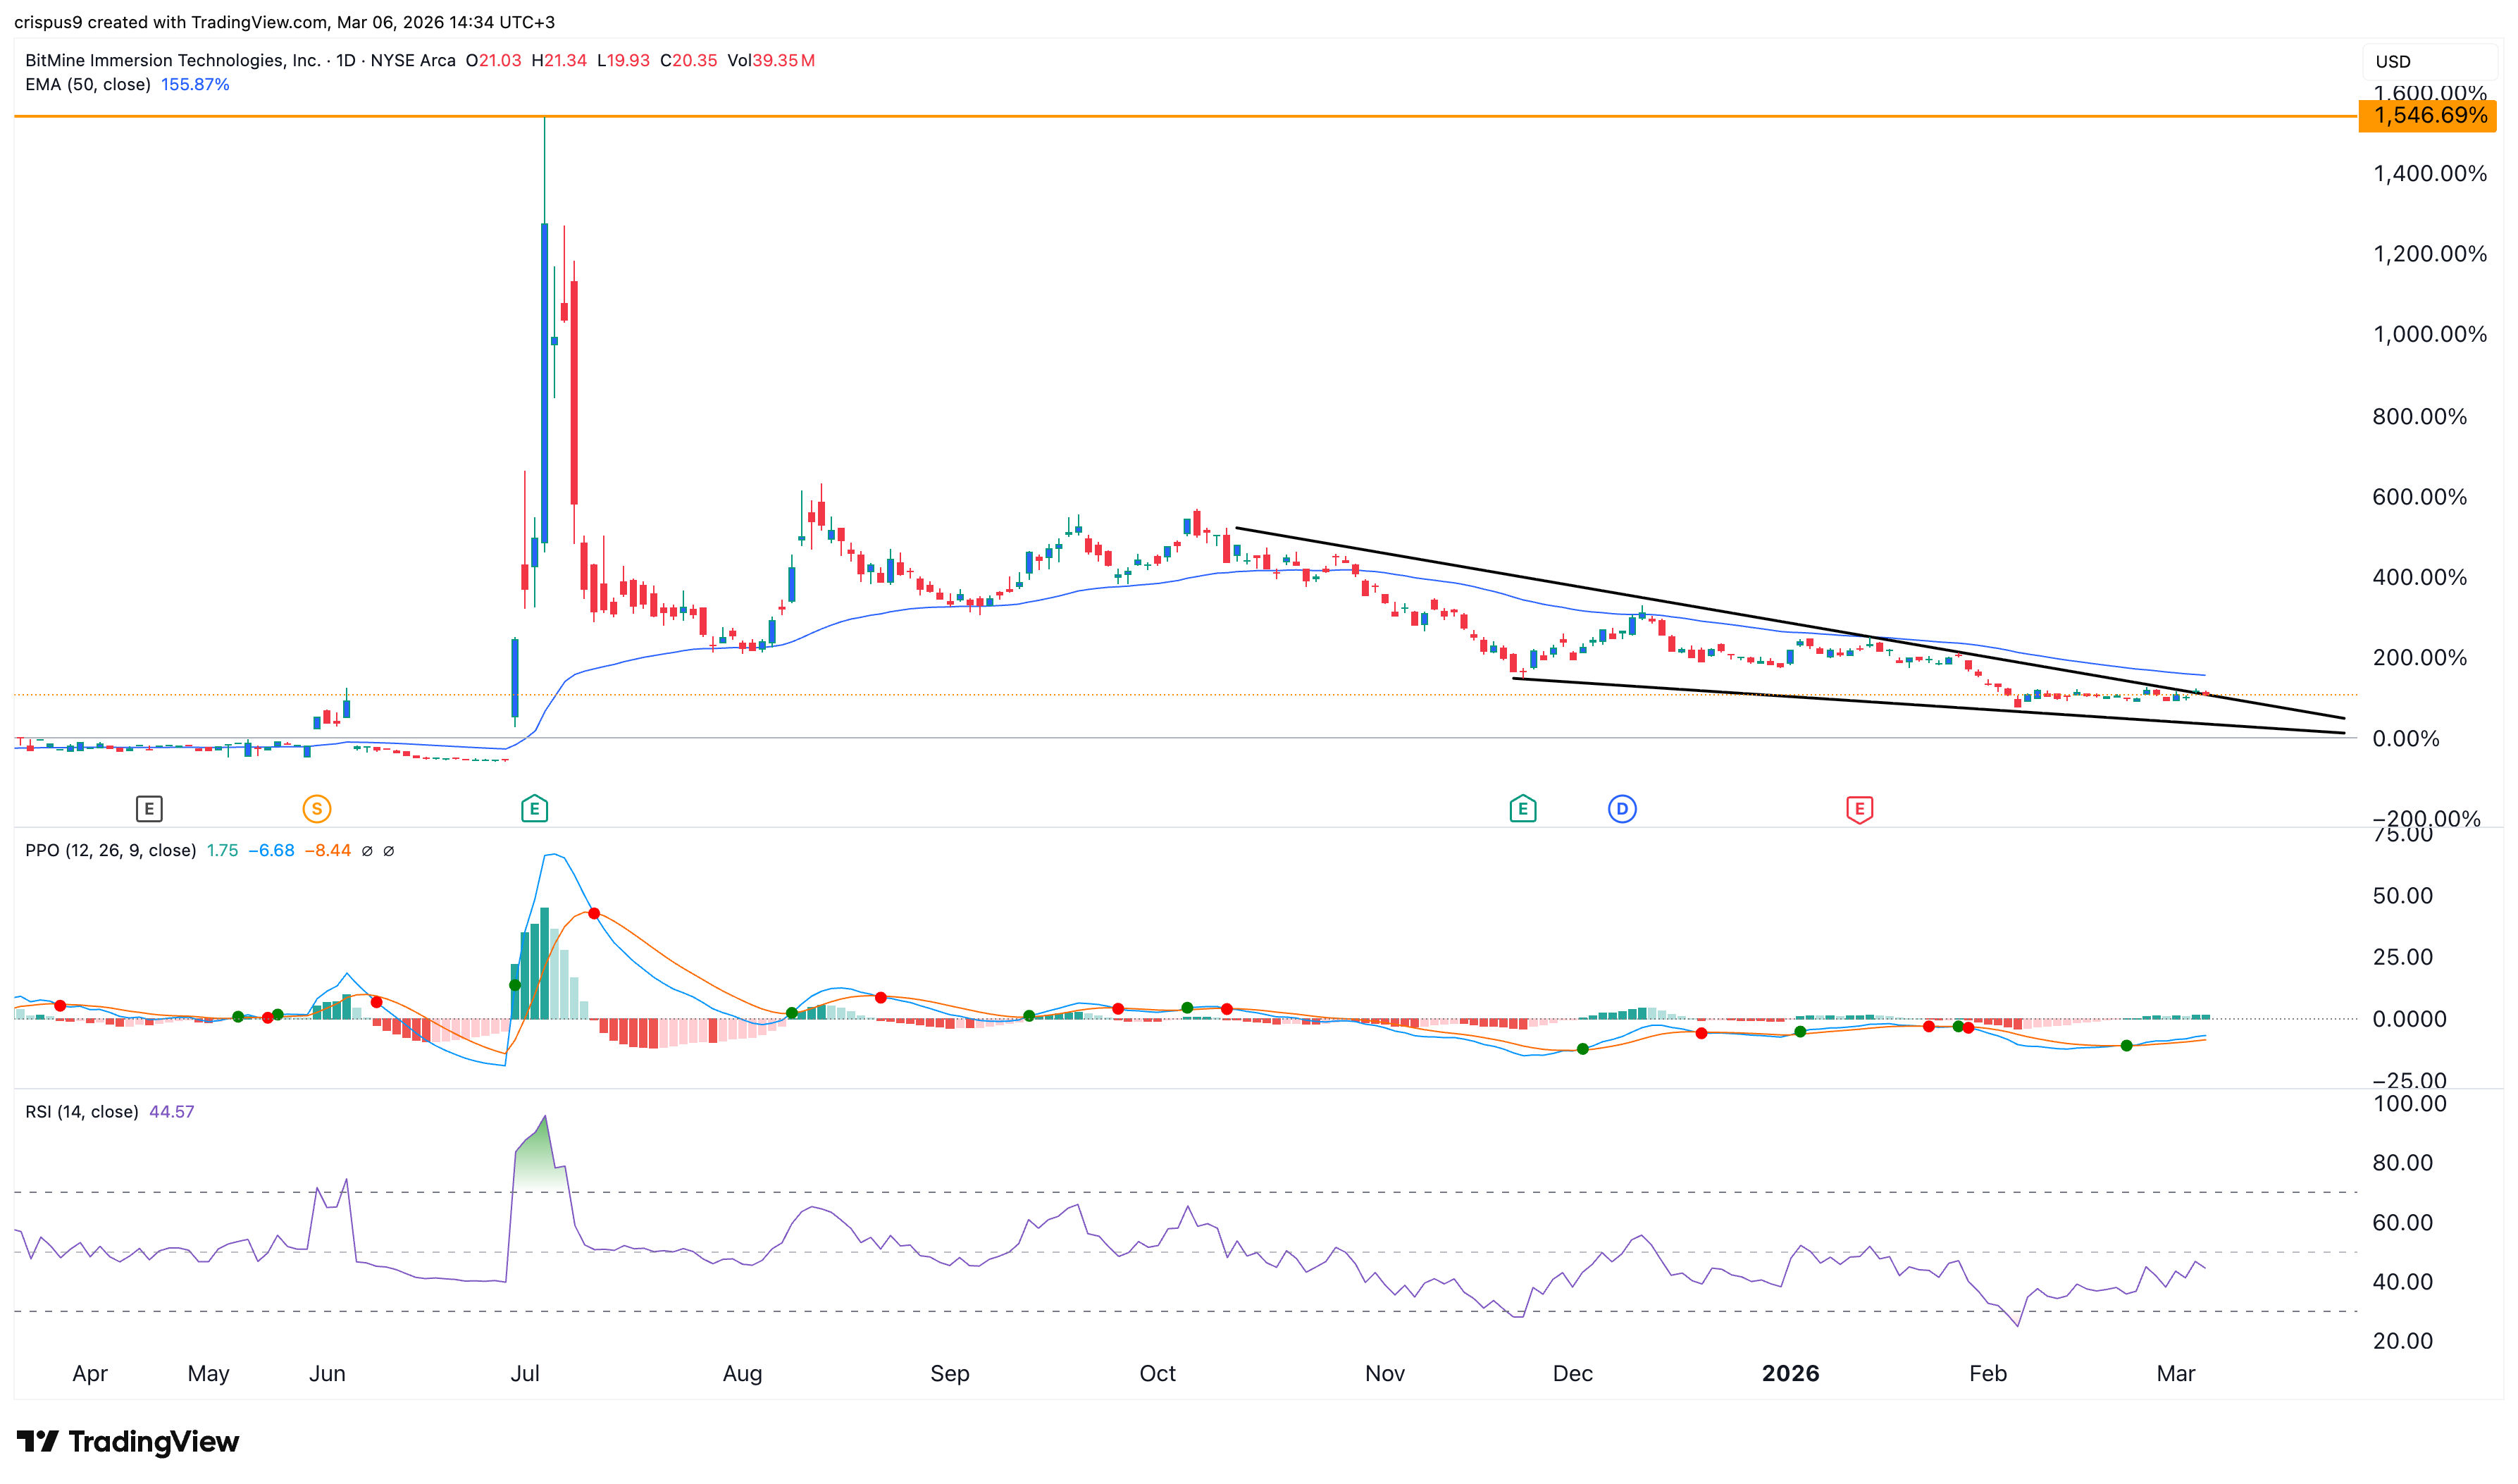This screenshot has height=1484, width=2518.
Task: Select the orange S split marker icon
Action: click(x=317, y=810)
